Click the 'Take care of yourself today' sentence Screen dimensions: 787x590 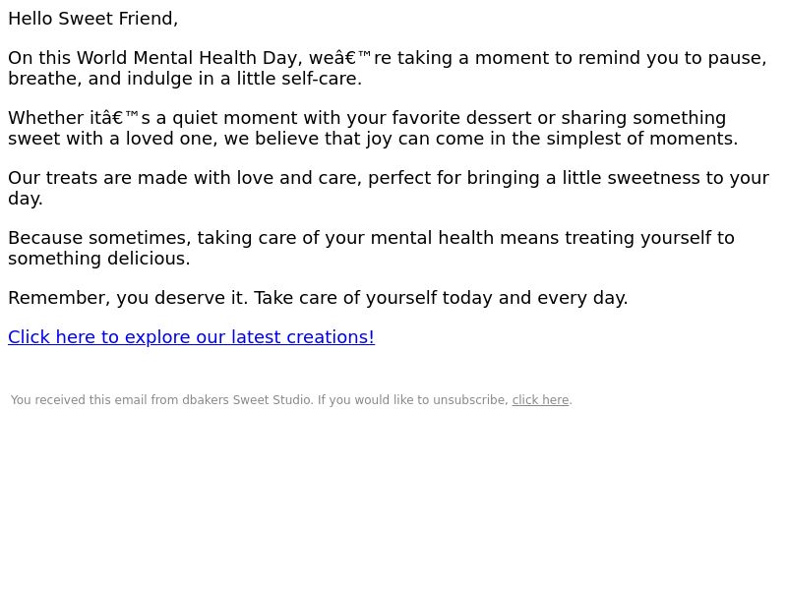[441, 298]
